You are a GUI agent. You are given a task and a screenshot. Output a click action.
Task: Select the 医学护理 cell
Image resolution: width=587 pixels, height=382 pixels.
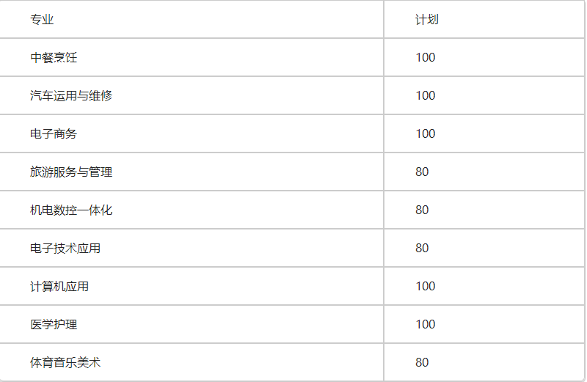(54, 325)
